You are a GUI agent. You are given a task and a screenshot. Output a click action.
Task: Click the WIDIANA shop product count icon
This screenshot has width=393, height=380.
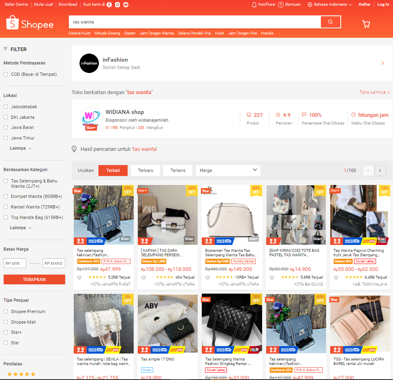coord(249,115)
